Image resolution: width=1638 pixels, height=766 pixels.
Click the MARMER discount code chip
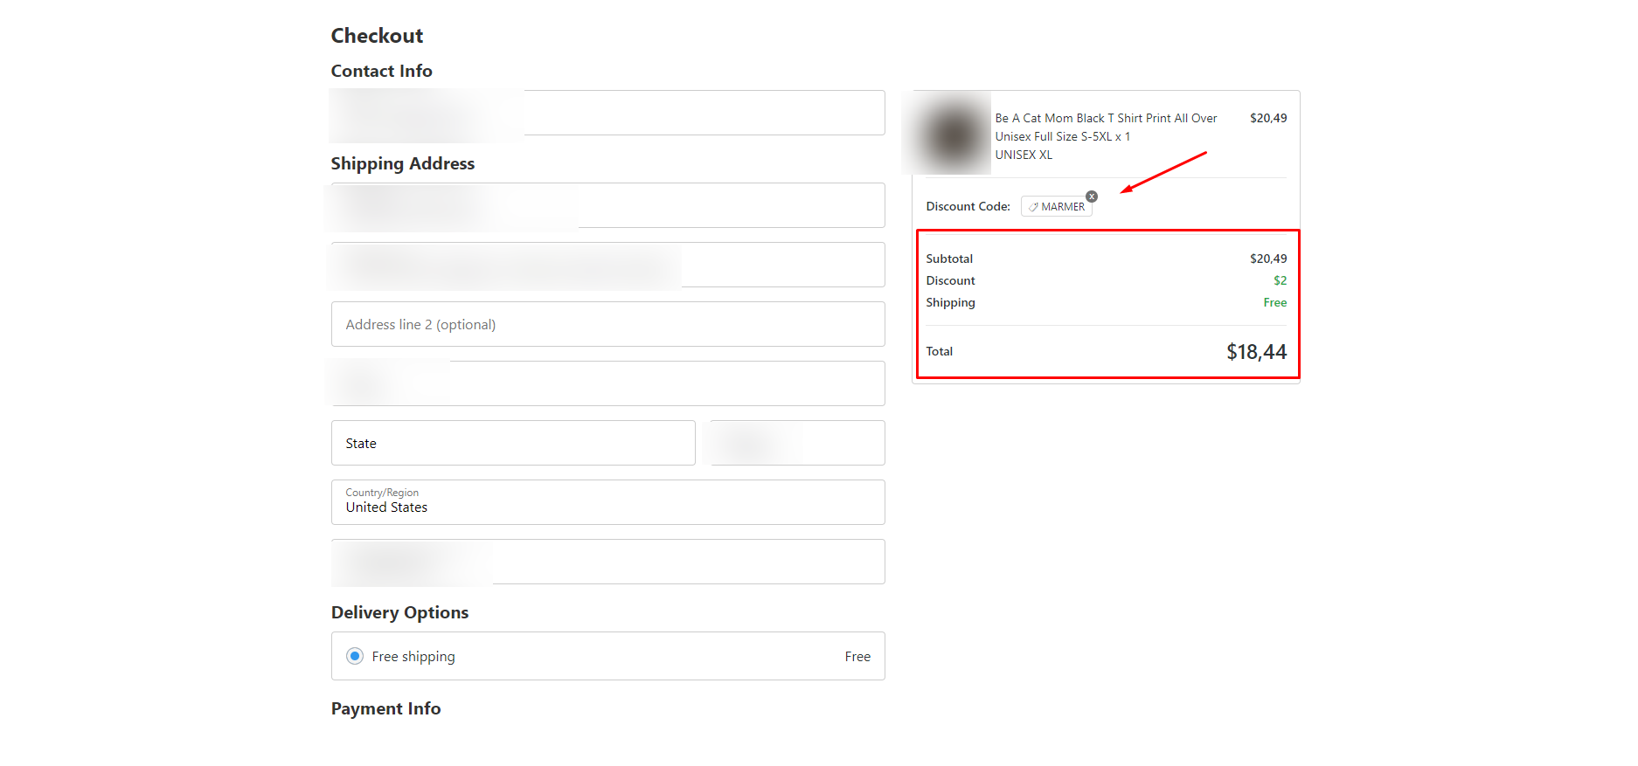tap(1057, 207)
